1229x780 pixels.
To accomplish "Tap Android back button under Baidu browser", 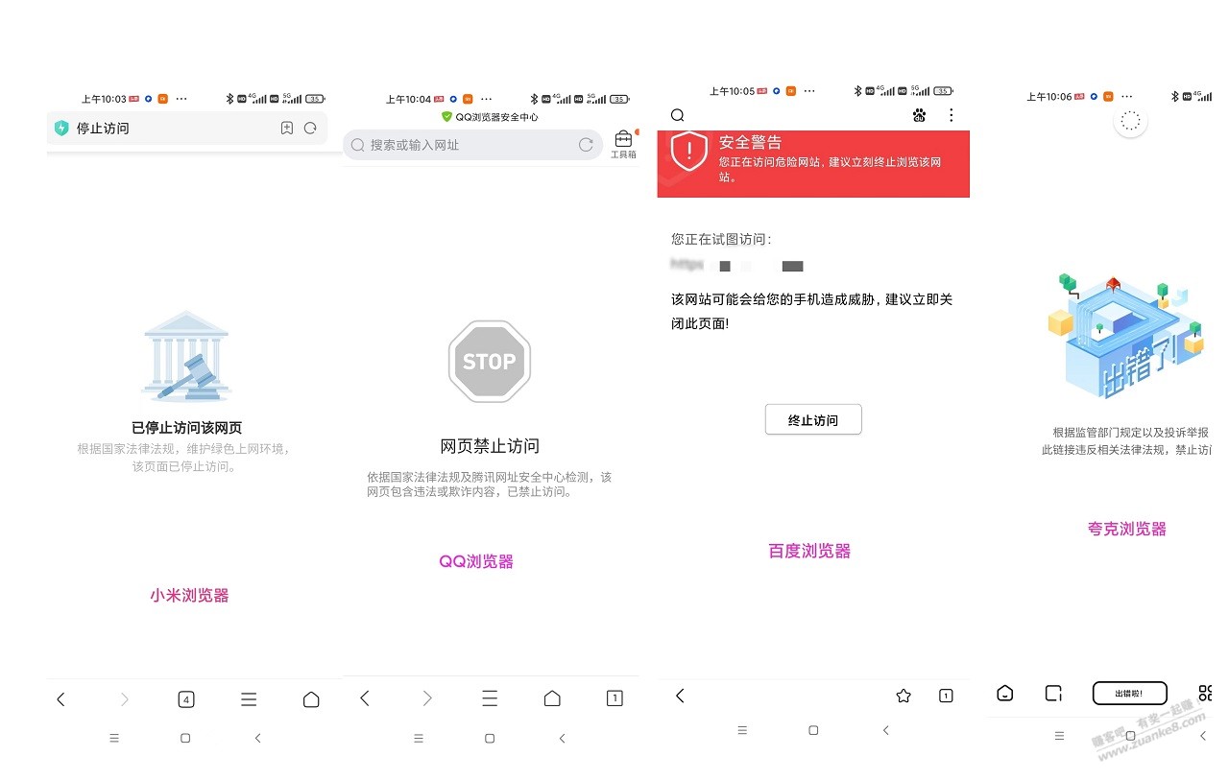I will (x=885, y=730).
